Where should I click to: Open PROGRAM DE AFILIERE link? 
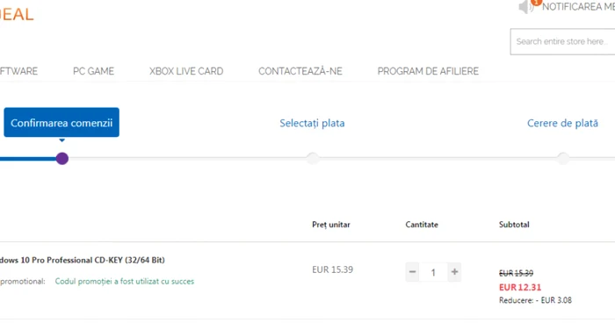click(428, 71)
